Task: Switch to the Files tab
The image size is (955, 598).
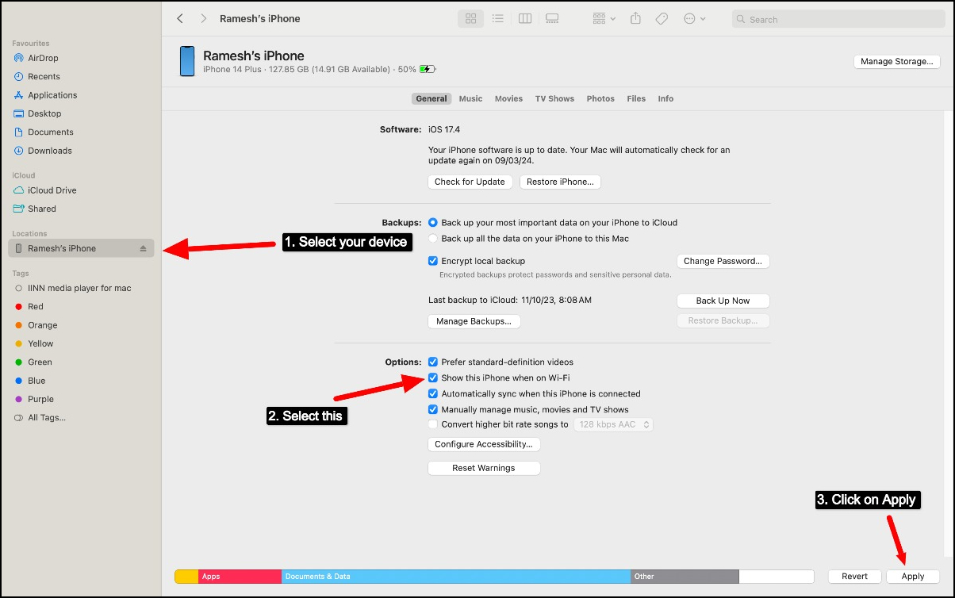Action: pyautogui.click(x=636, y=98)
